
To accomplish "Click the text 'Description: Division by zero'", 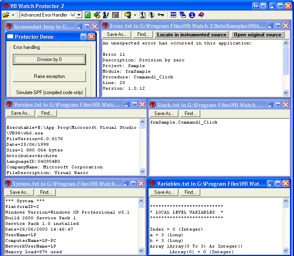I will coord(143,60).
